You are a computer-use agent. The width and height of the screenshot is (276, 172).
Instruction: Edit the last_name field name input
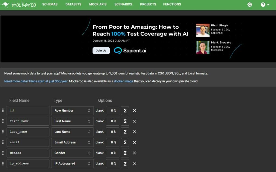coord(28,132)
